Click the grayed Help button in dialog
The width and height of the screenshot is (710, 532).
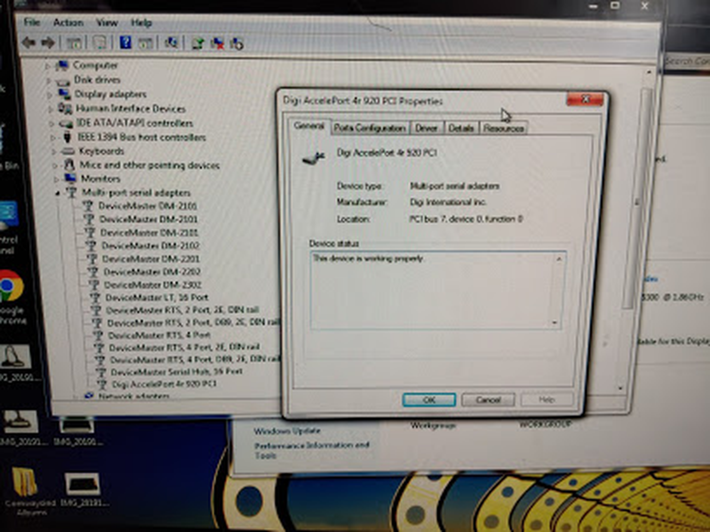[547, 399]
